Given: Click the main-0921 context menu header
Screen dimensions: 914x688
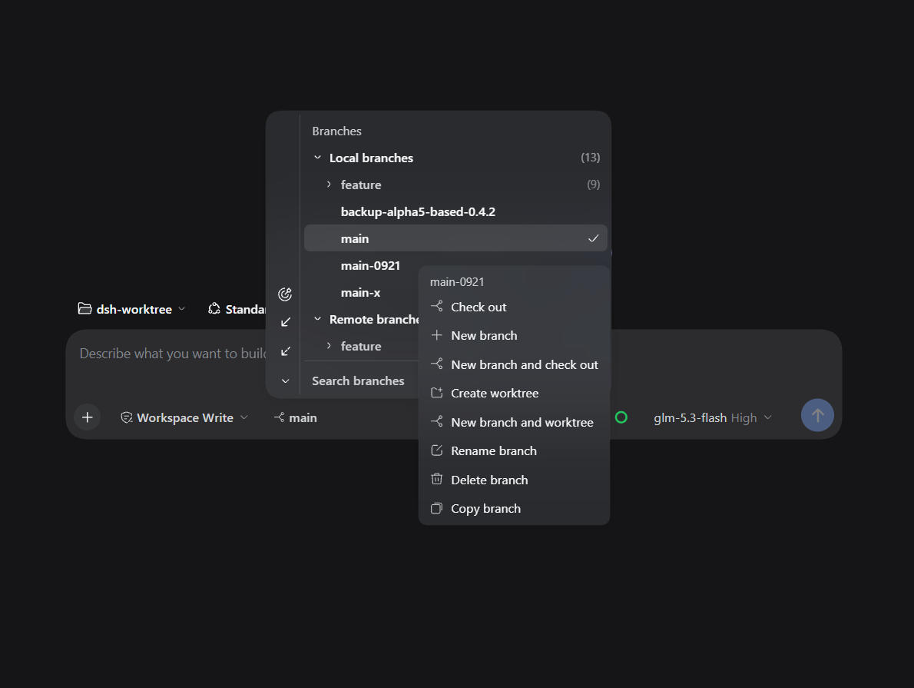Looking at the screenshot, I should tap(457, 282).
